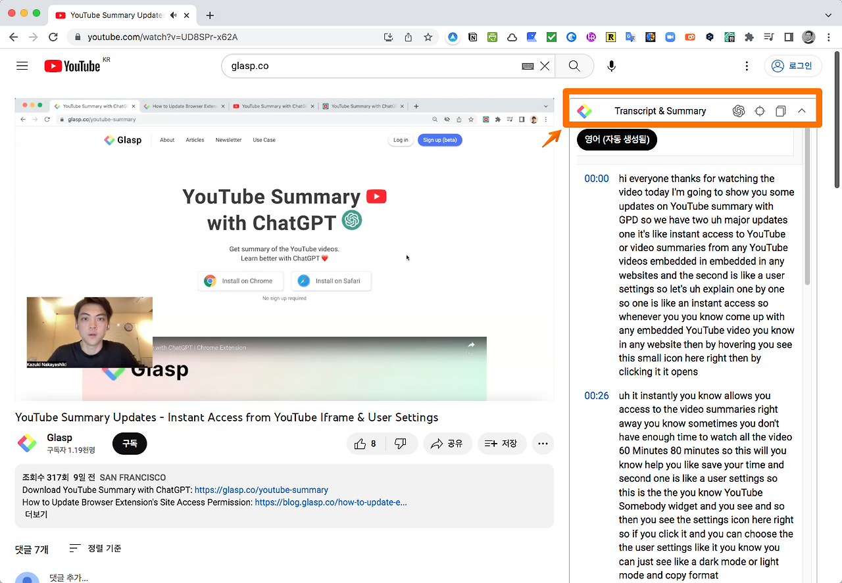Go back with the browser back arrow
The height and width of the screenshot is (583, 842).
[14, 37]
